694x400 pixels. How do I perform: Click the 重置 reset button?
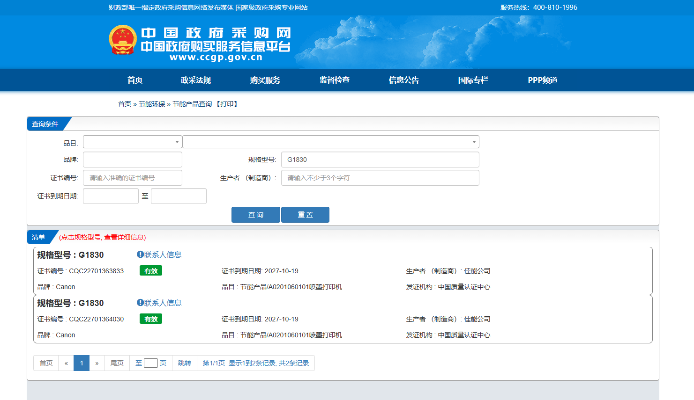(305, 215)
